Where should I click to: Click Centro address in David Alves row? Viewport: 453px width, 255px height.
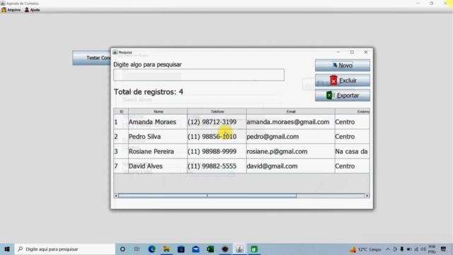point(352,166)
